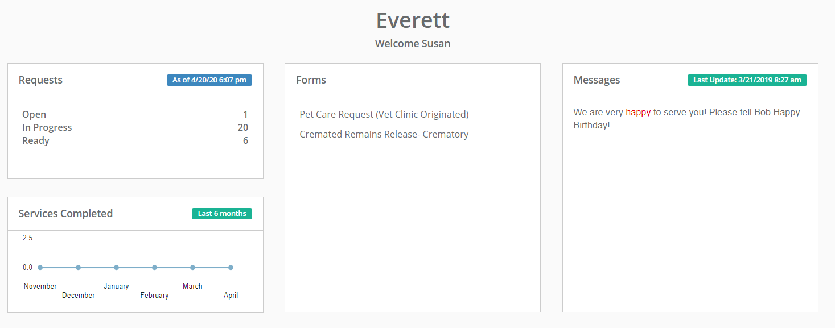Select the In Progress requests count of 20
Screen dimensions: 835x328
click(x=243, y=127)
